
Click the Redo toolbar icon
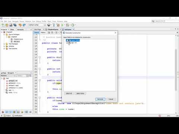[24, 25]
